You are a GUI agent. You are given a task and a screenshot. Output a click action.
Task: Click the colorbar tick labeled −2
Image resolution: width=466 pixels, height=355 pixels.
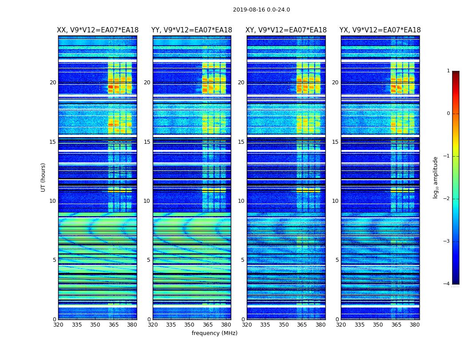click(x=446, y=198)
